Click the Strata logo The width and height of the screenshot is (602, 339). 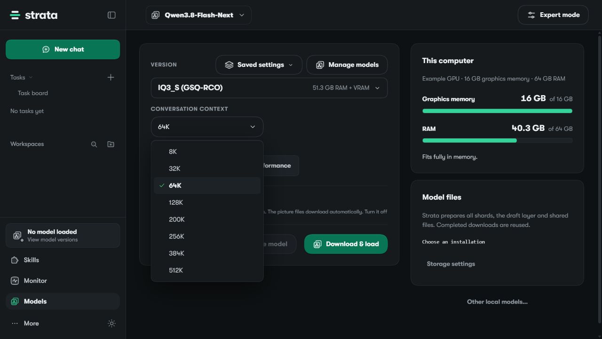pos(33,15)
